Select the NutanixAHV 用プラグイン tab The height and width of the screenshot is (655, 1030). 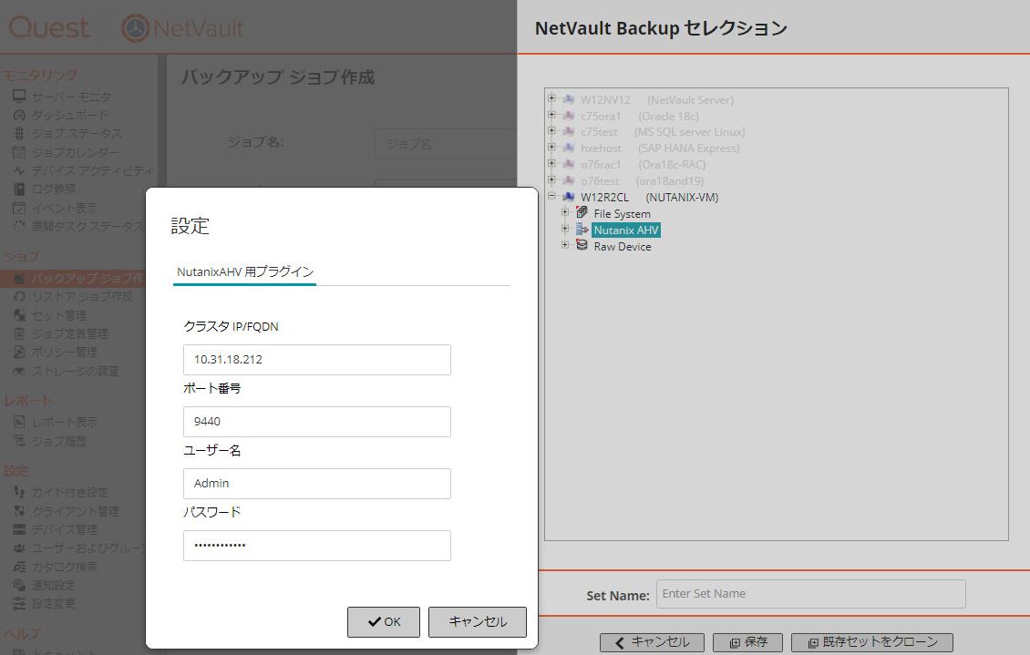pyautogui.click(x=245, y=271)
